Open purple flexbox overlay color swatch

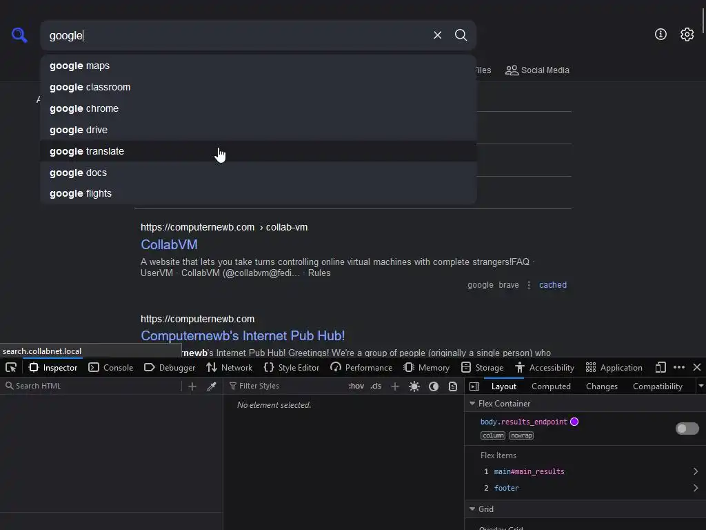point(574,422)
